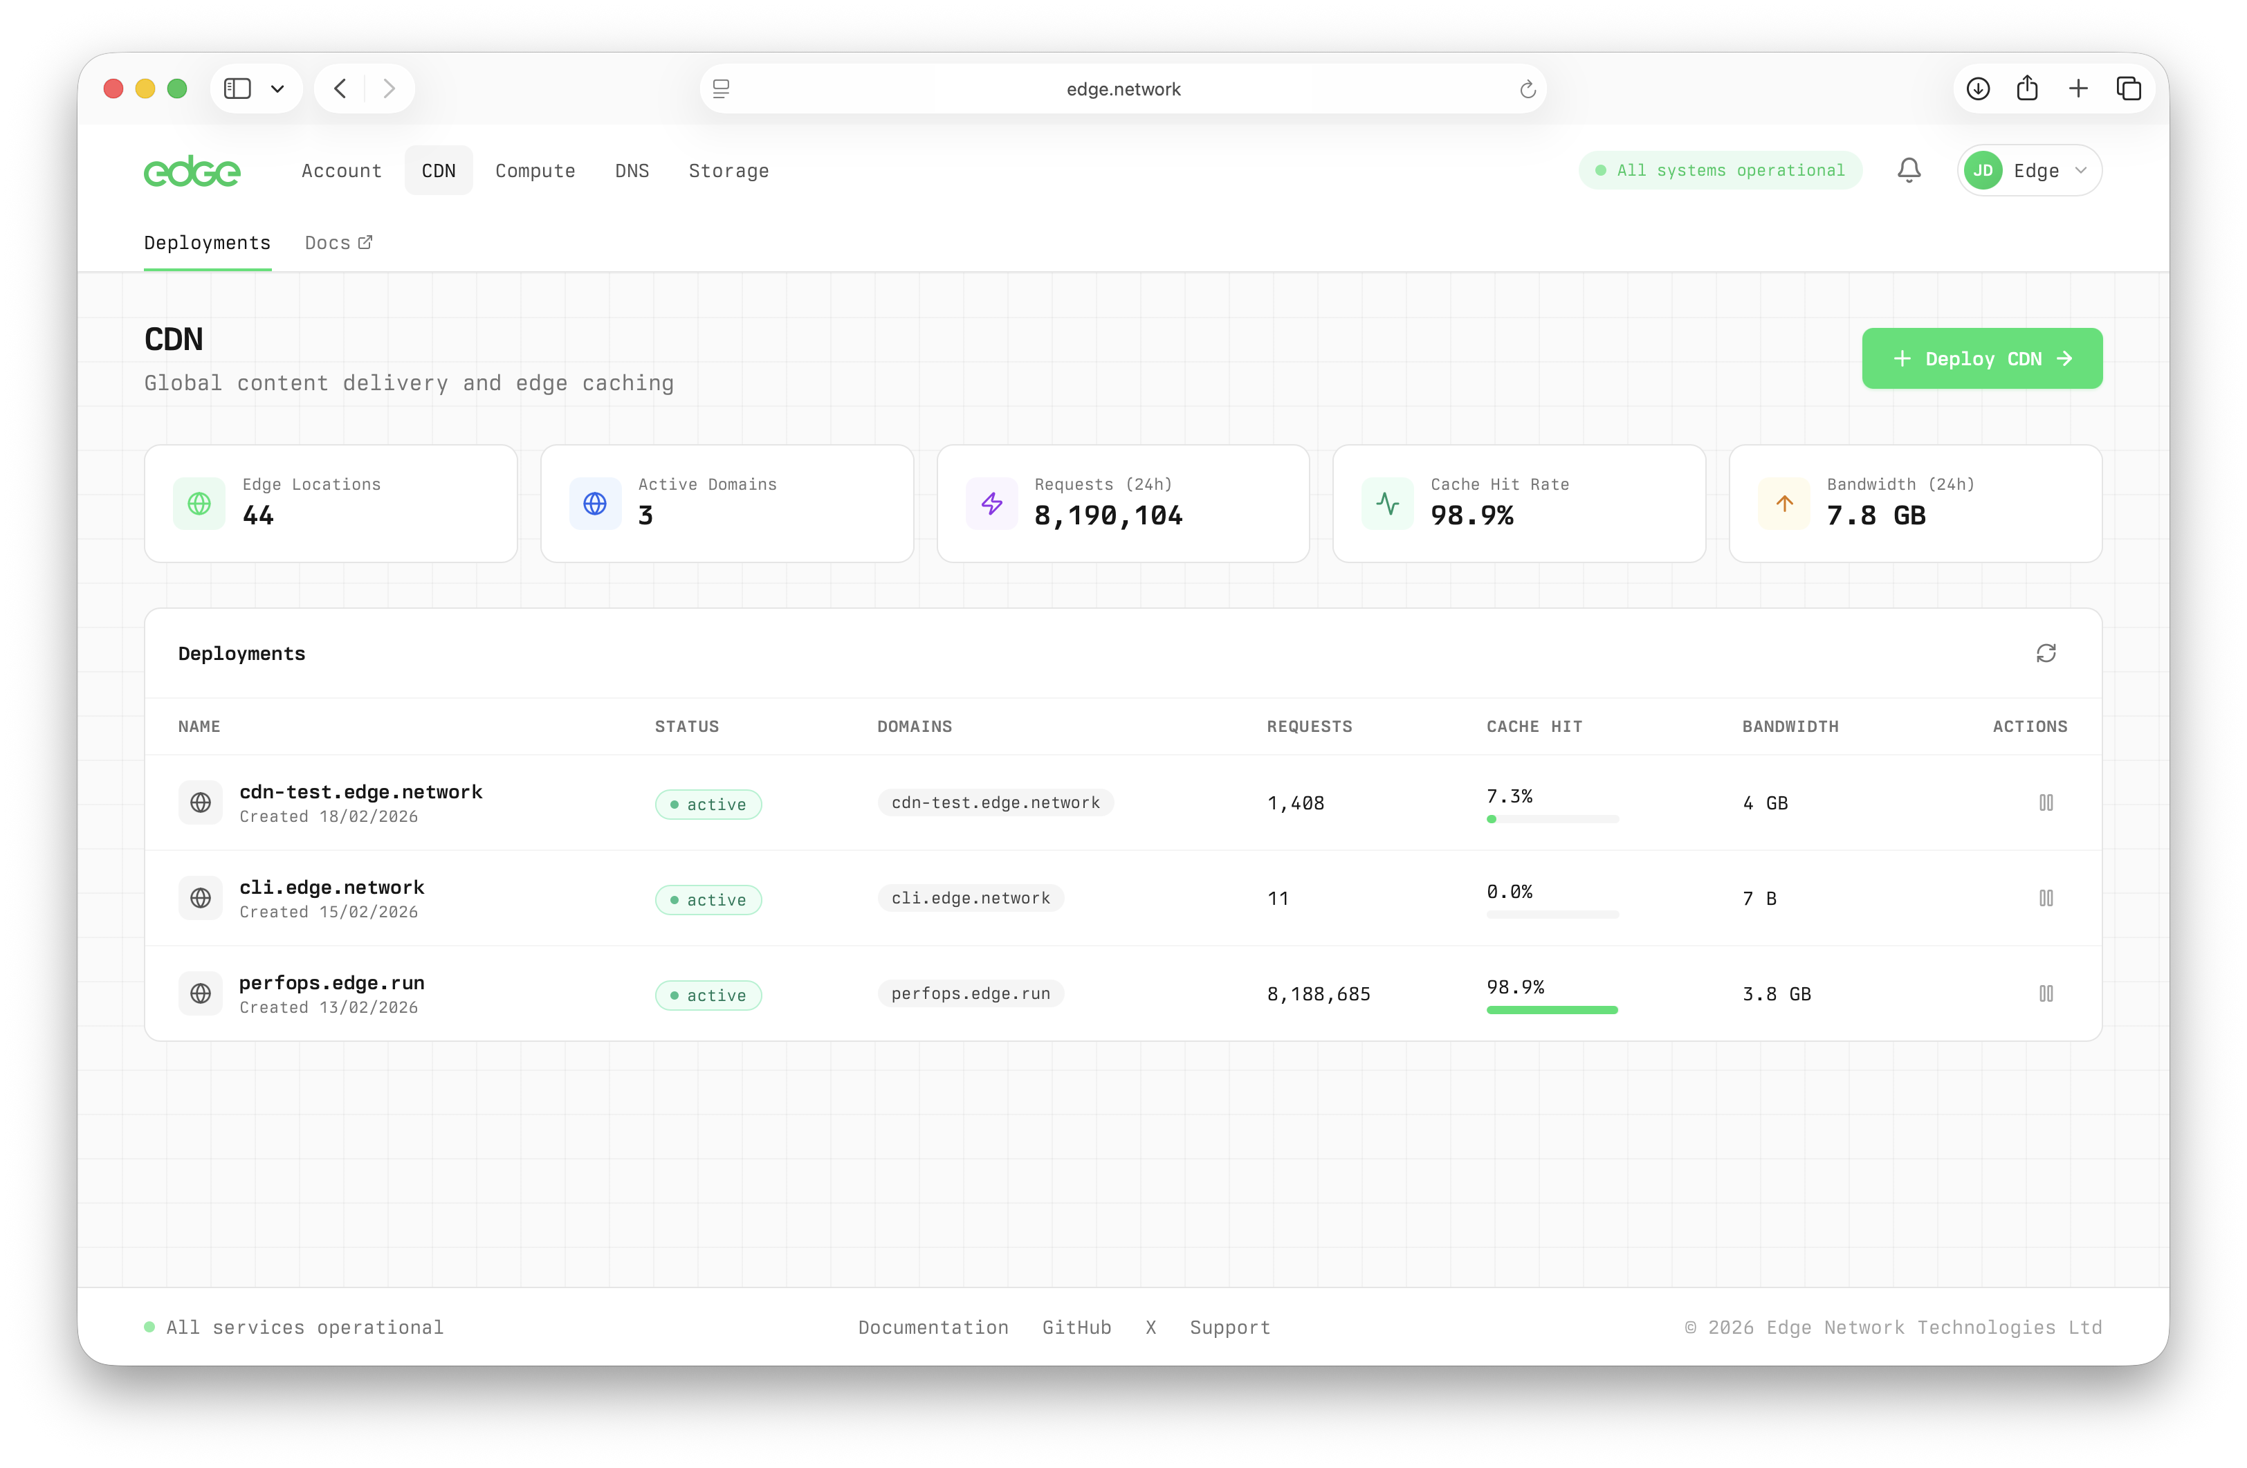Viewport: 2247px width, 1468px height.
Task: Open the GitHub footer link
Action: click(x=1076, y=1326)
